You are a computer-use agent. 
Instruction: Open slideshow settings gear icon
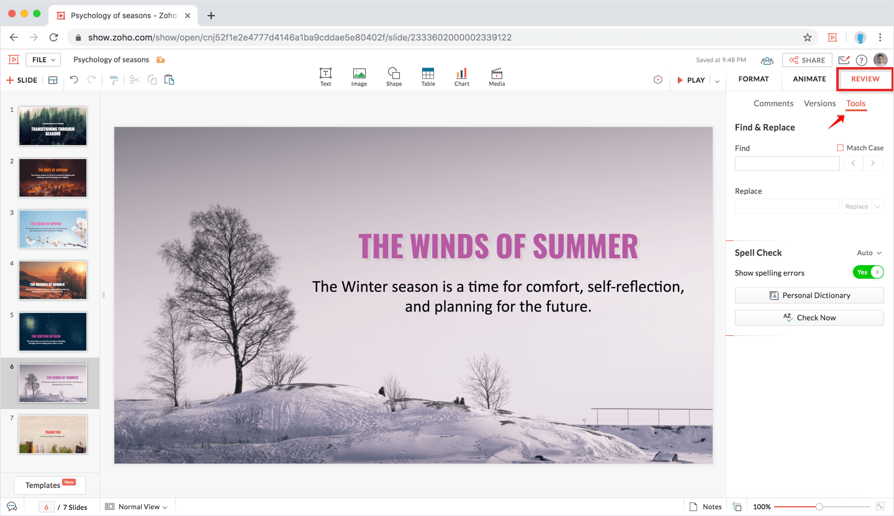point(658,80)
